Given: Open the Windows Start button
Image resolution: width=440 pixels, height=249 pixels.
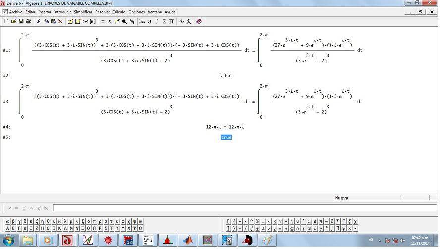Looking at the screenshot, I should pyautogui.click(x=9, y=241).
